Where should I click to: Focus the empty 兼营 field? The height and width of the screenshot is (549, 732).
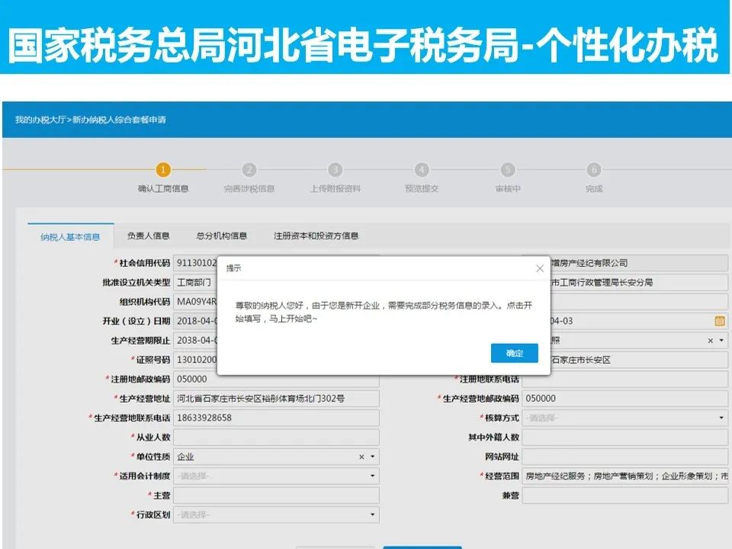tap(625, 496)
